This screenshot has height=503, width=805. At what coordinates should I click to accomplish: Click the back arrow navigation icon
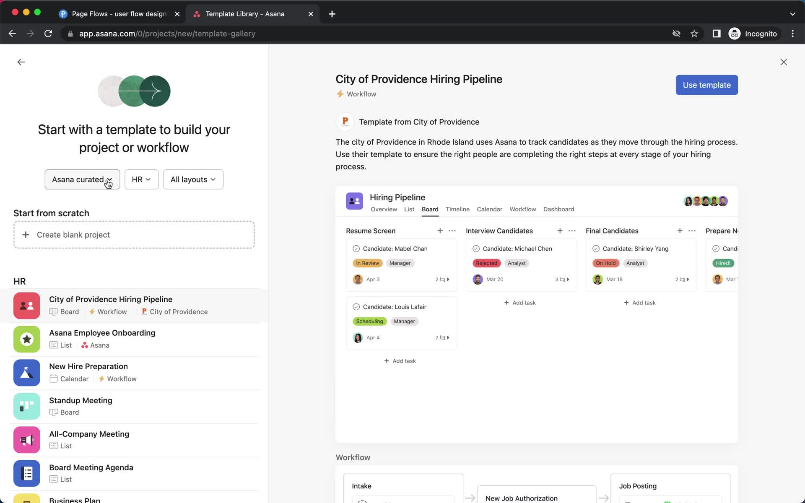21,62
